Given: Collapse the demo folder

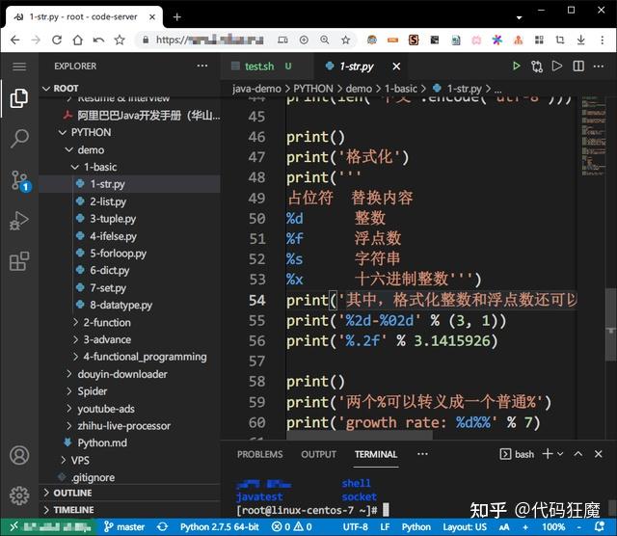Looking at the screenshot, I should click(68, 150).
